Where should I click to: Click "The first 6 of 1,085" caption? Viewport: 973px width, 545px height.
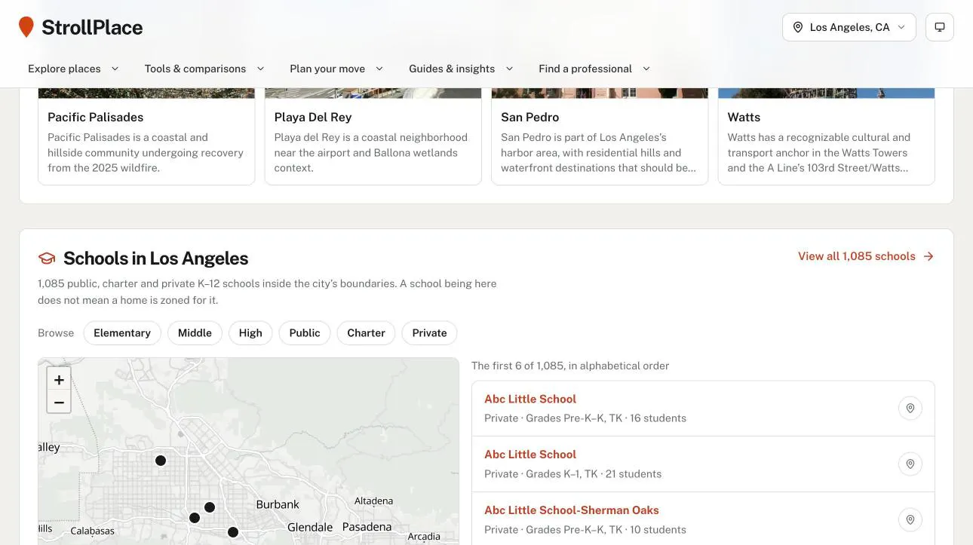(570, 366)
